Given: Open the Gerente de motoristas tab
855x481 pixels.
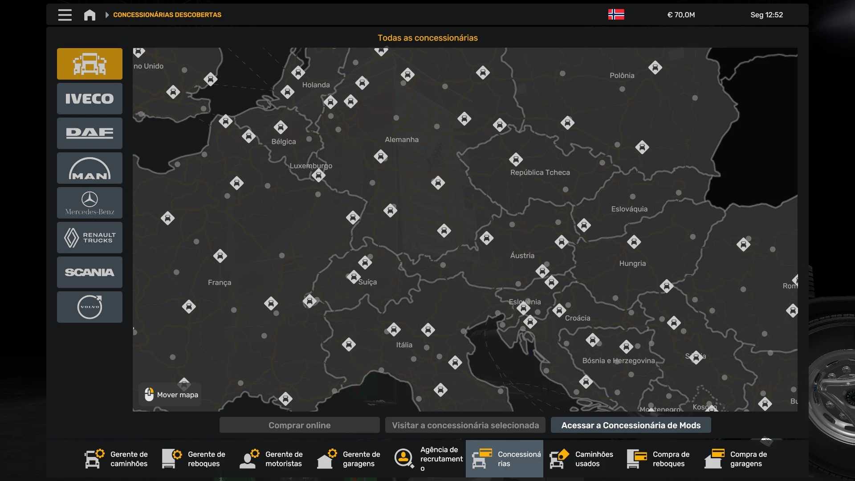Looking at the screenshot, I should coord(272,459).
